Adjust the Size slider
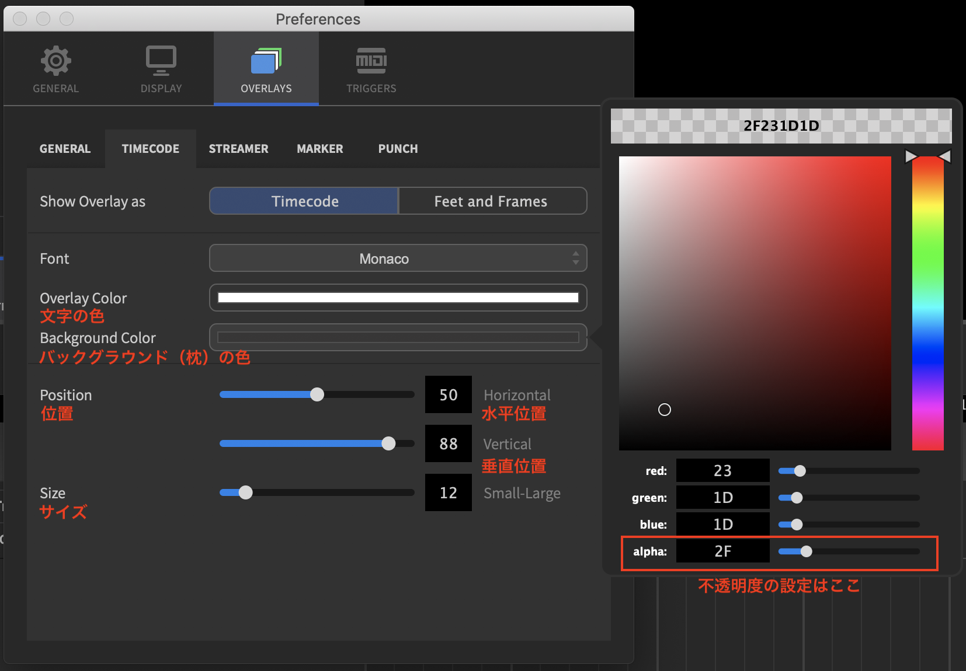The width and height of the screenshot is (966, 671). tap(317, 493)
